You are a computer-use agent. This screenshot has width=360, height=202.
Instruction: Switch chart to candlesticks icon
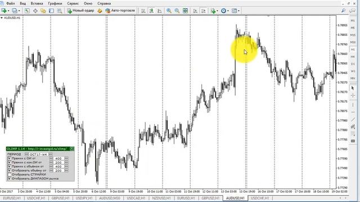(151, 11)
